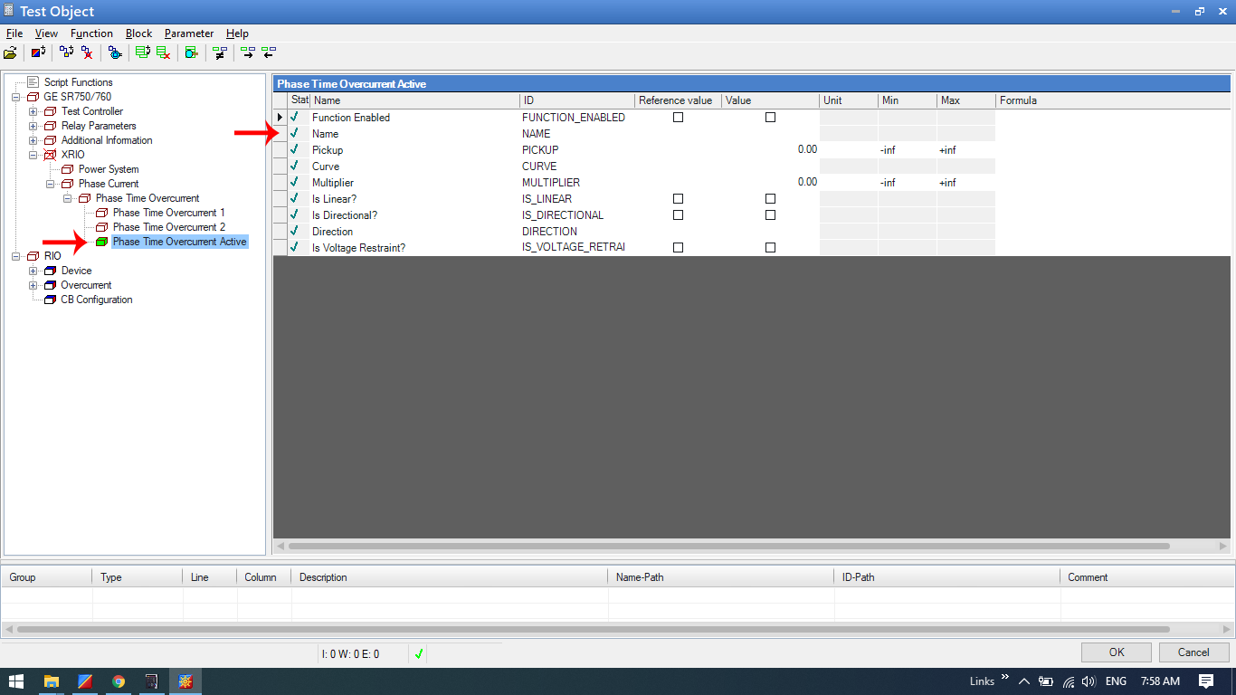This screenshot has width=1236, height=695.
Task: Click the status checkmark in the Direction row
Action: [294, 231]
